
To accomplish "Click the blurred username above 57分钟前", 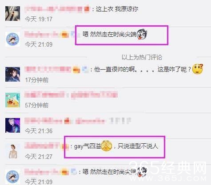I will click(44, 94).
